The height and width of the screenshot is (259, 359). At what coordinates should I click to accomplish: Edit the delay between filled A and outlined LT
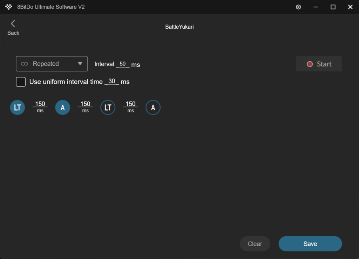coord(85,104)
